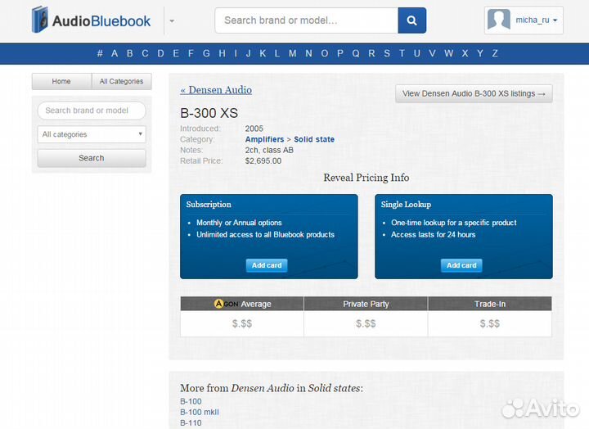Select letter C in the alphabet bar
The height and width of the screenshot is (429, 589).
pyautogui.click(x=145, y=53)
